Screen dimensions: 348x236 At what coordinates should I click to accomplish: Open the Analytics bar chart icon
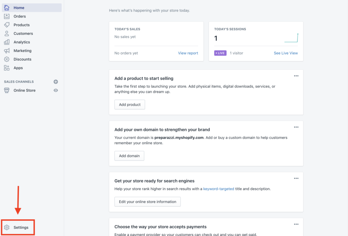(x=7, y=42)
